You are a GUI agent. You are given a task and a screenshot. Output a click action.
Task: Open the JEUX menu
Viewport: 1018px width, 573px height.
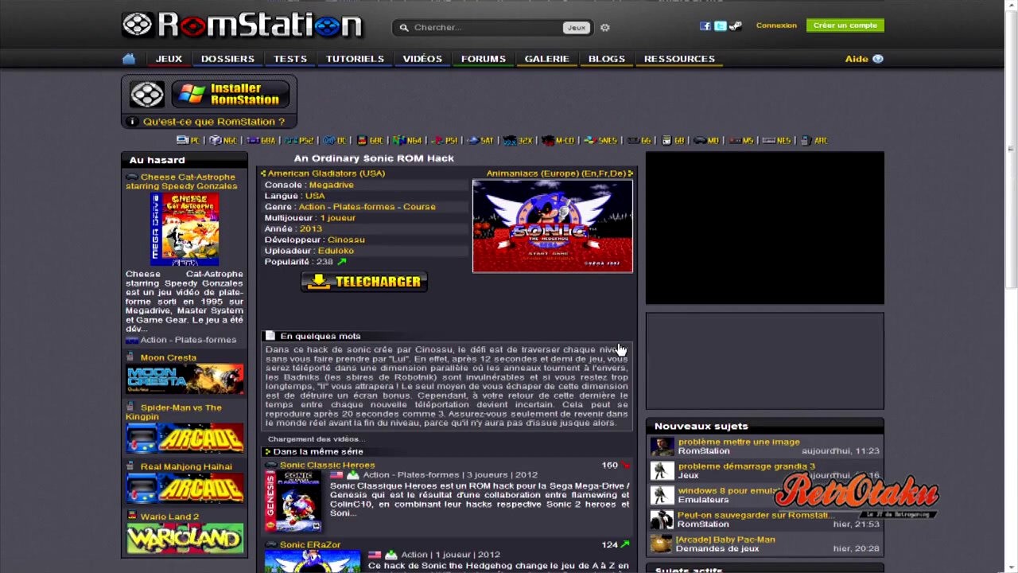pos(169,59)
